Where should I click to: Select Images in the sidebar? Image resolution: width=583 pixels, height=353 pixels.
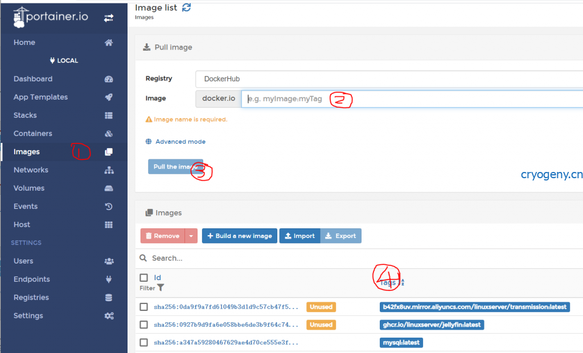coord(27,152)
